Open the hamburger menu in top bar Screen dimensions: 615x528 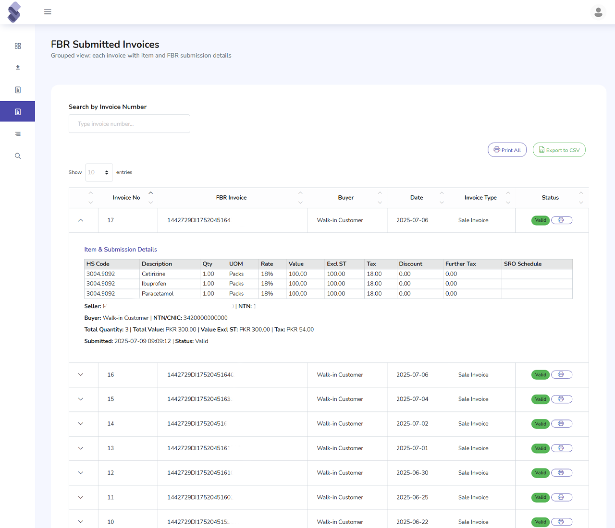[x=48, y=12]
